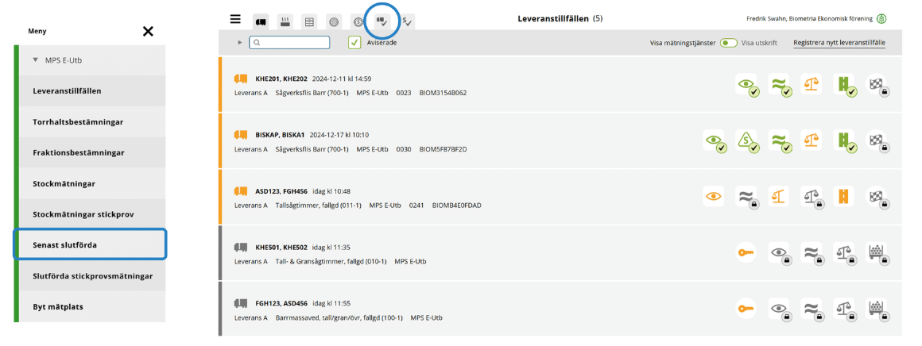Select the truck deliveries toolbar tab
The width and height of the screenshot is (922, 346).
pos(261,21)
